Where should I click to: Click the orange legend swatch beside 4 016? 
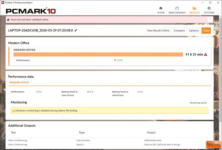(x=115, y=60)
